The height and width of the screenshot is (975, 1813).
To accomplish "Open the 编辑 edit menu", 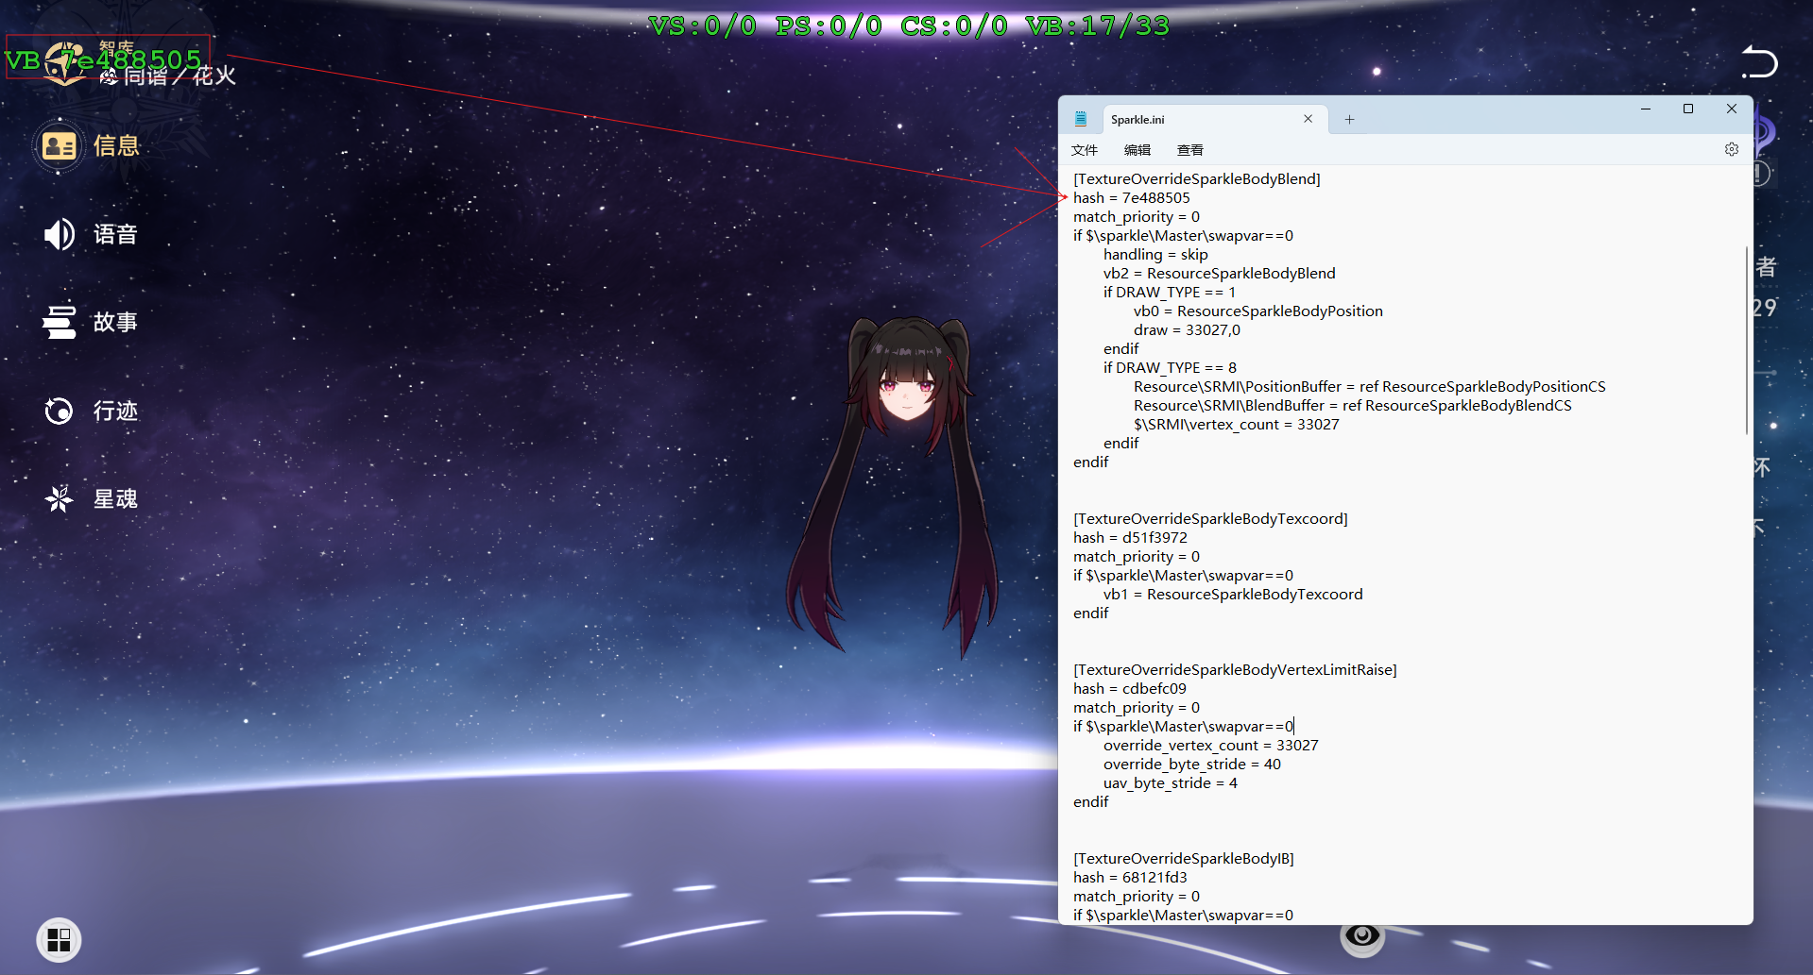I will [x=1137, y=150].
